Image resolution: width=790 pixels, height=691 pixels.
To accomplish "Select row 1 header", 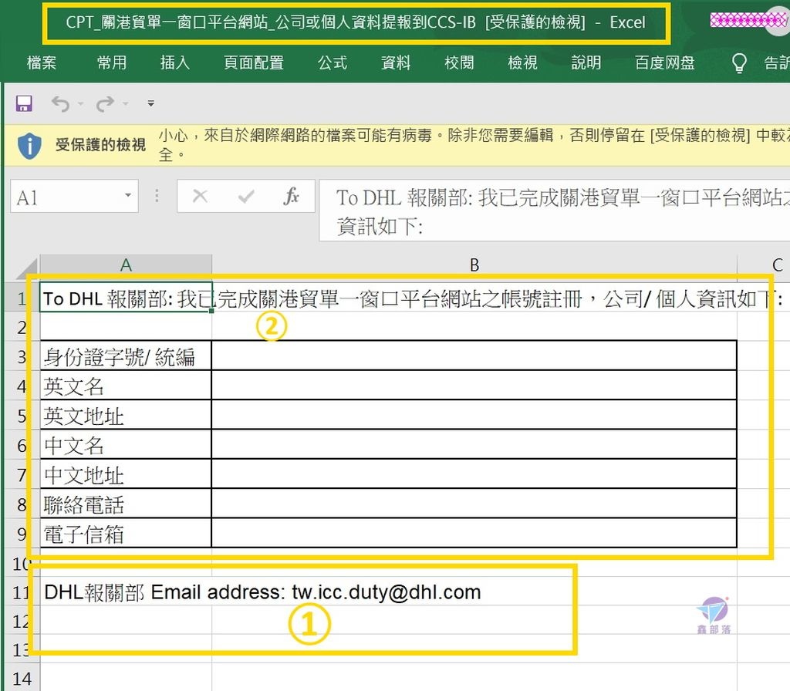I will click(x=22, y=298).
